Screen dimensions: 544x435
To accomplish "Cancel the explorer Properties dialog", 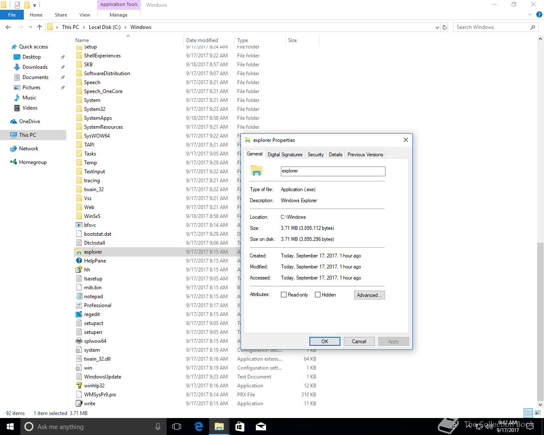I will coord(359,342).
